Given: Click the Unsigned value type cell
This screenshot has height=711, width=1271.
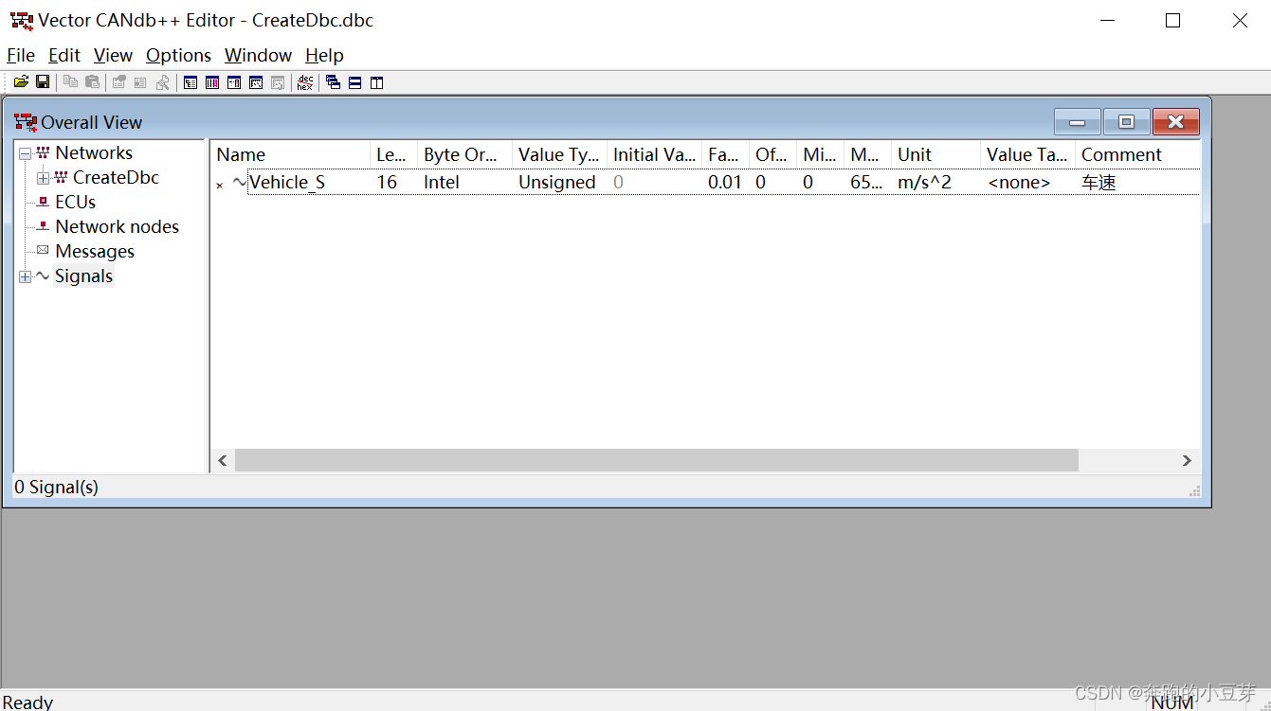Looking at the screenshot, I should [x=556, y=182].
